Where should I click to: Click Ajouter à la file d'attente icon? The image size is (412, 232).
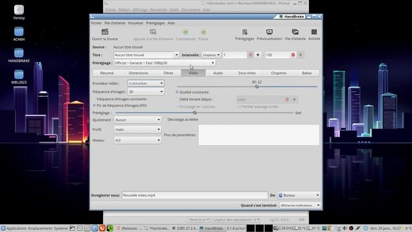coord(153,32)
